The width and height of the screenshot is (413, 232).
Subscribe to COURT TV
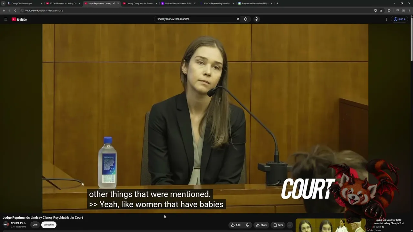tap(49, 225)
